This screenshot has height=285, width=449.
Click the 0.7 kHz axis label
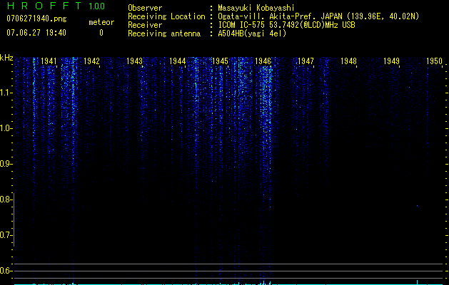5,235
